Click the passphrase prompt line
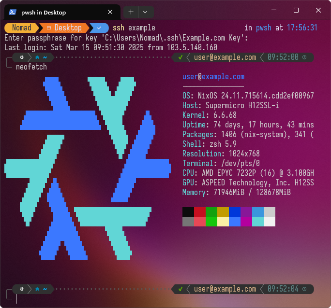 pos(126,38)
